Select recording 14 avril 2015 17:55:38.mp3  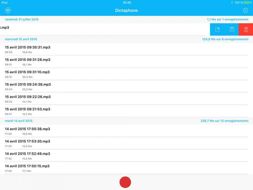28,131
